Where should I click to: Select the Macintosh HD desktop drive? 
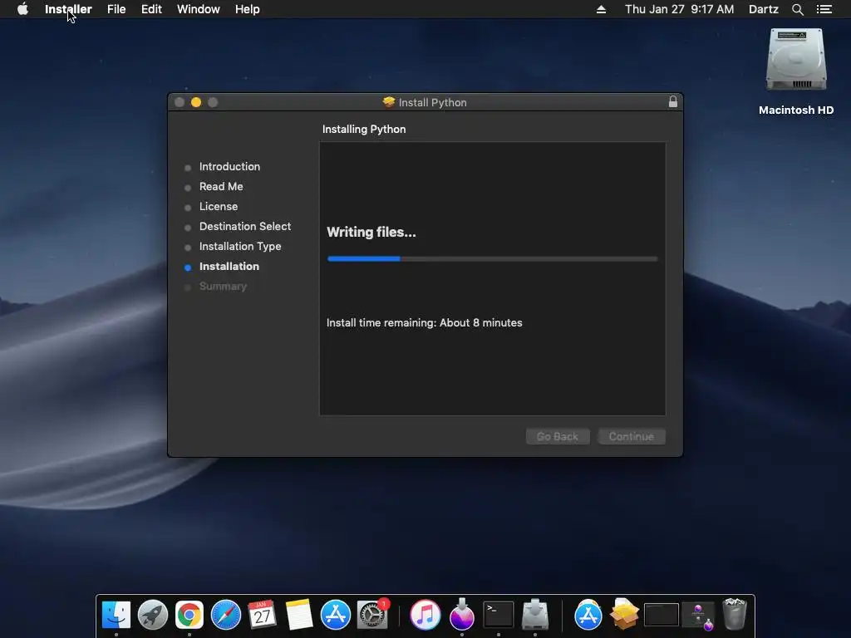click(x=796, y=71)
